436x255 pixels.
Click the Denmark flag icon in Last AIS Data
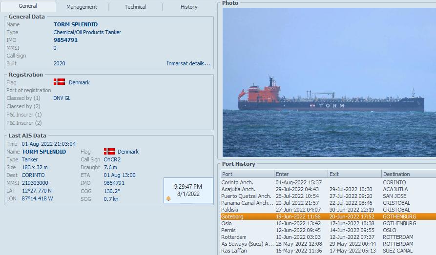pyautogui.click(x=109, y=151)
